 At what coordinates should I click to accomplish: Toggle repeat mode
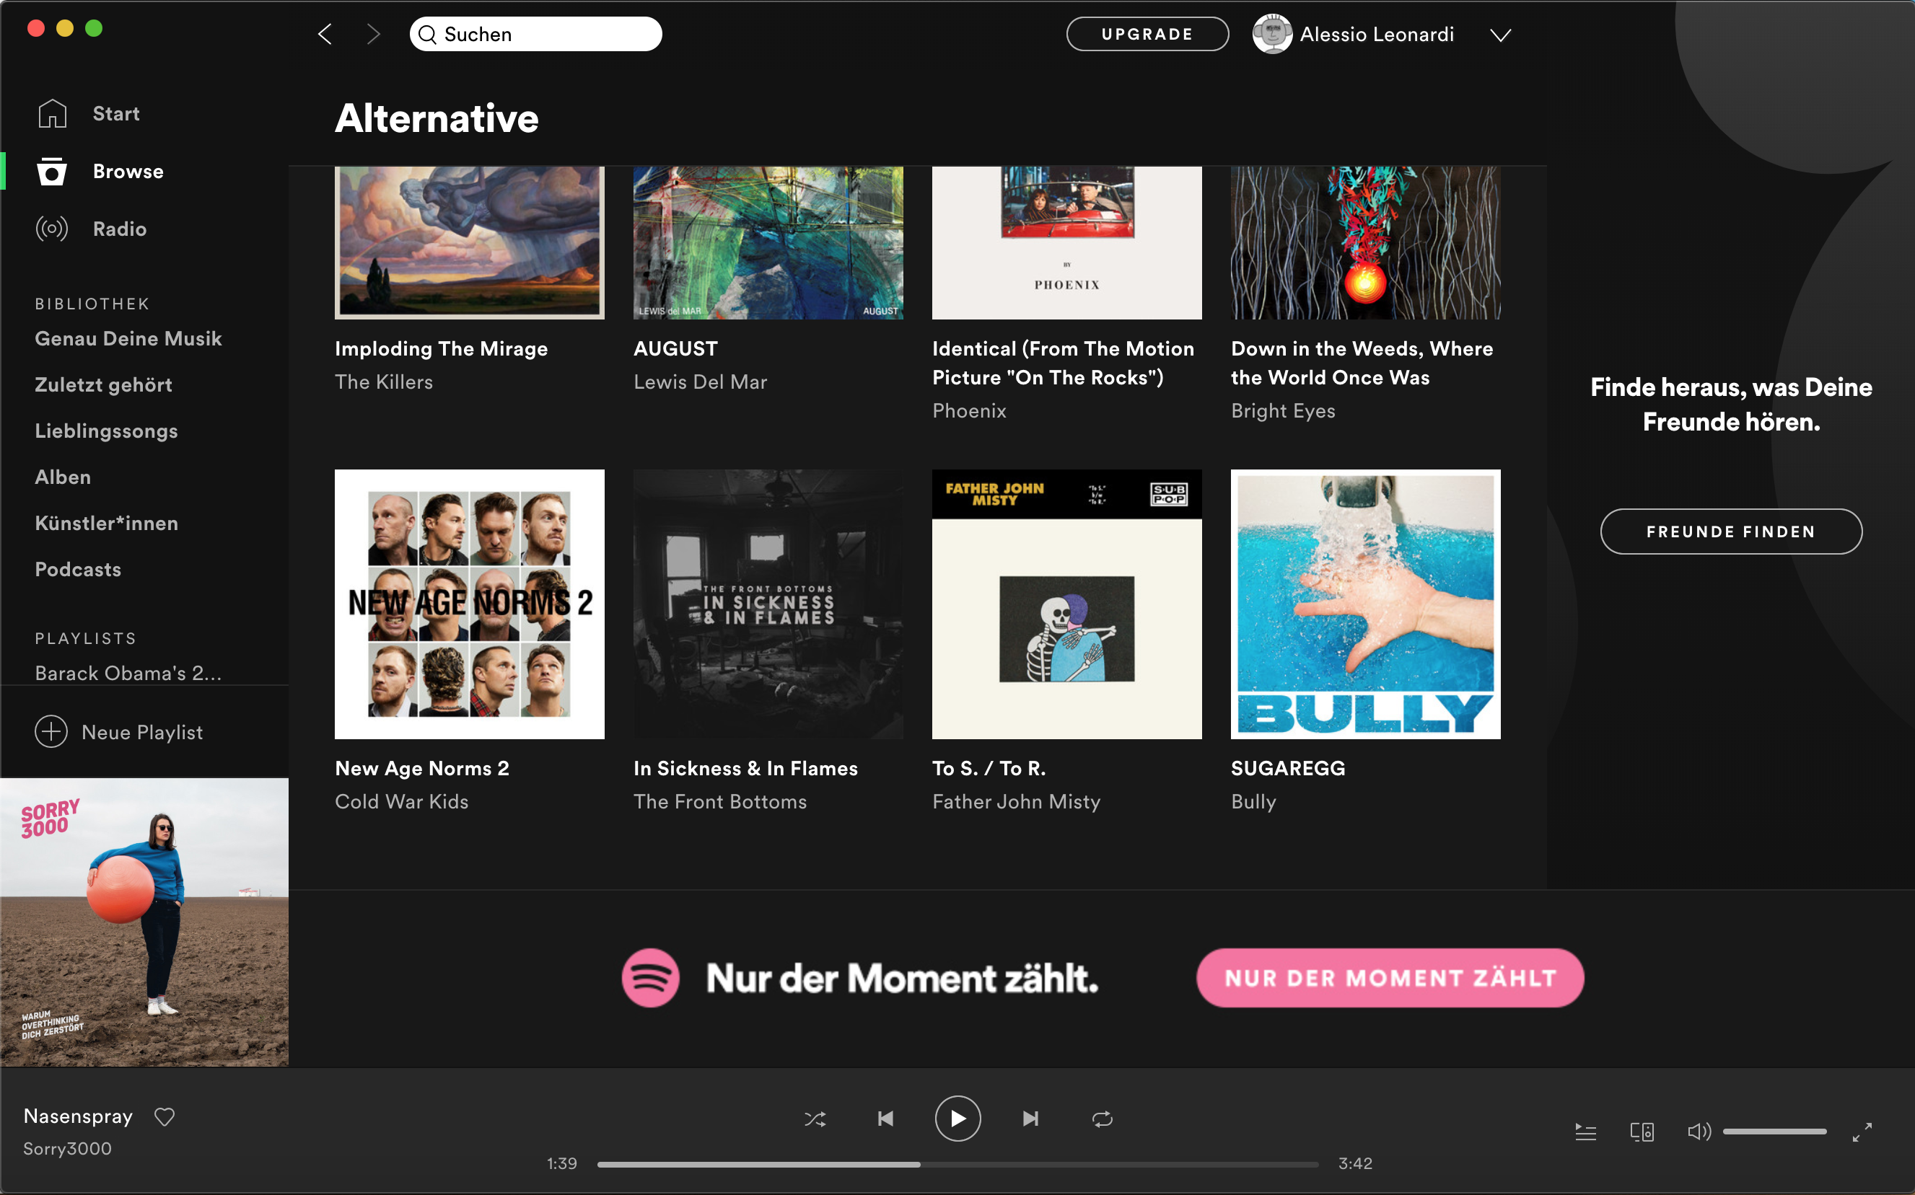point(1103,1119)
